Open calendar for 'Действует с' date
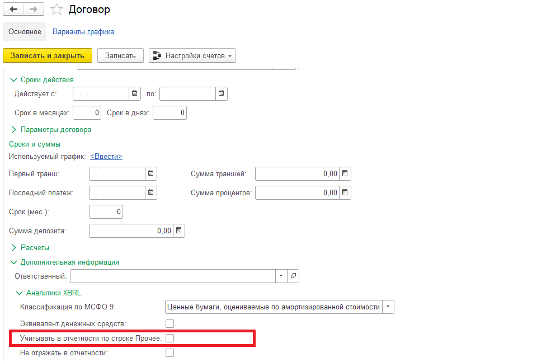The height and width of the screenshot is (362, 551). tap(135, 93)
